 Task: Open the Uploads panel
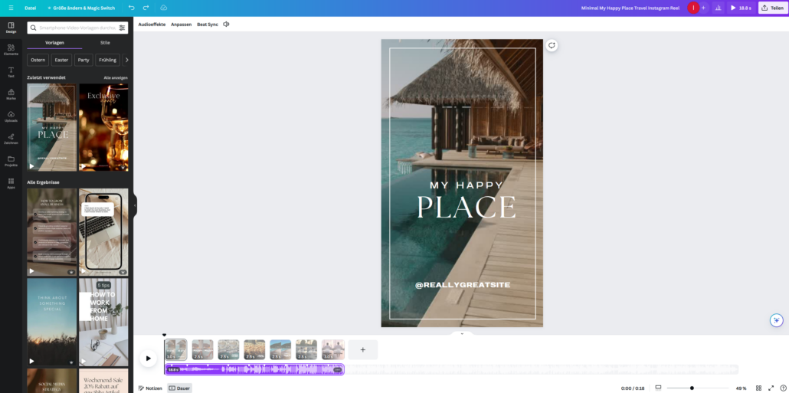click(x=11, y=116)
